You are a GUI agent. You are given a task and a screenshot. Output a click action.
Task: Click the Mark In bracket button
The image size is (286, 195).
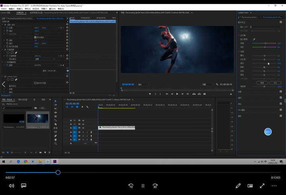[155, 94]
